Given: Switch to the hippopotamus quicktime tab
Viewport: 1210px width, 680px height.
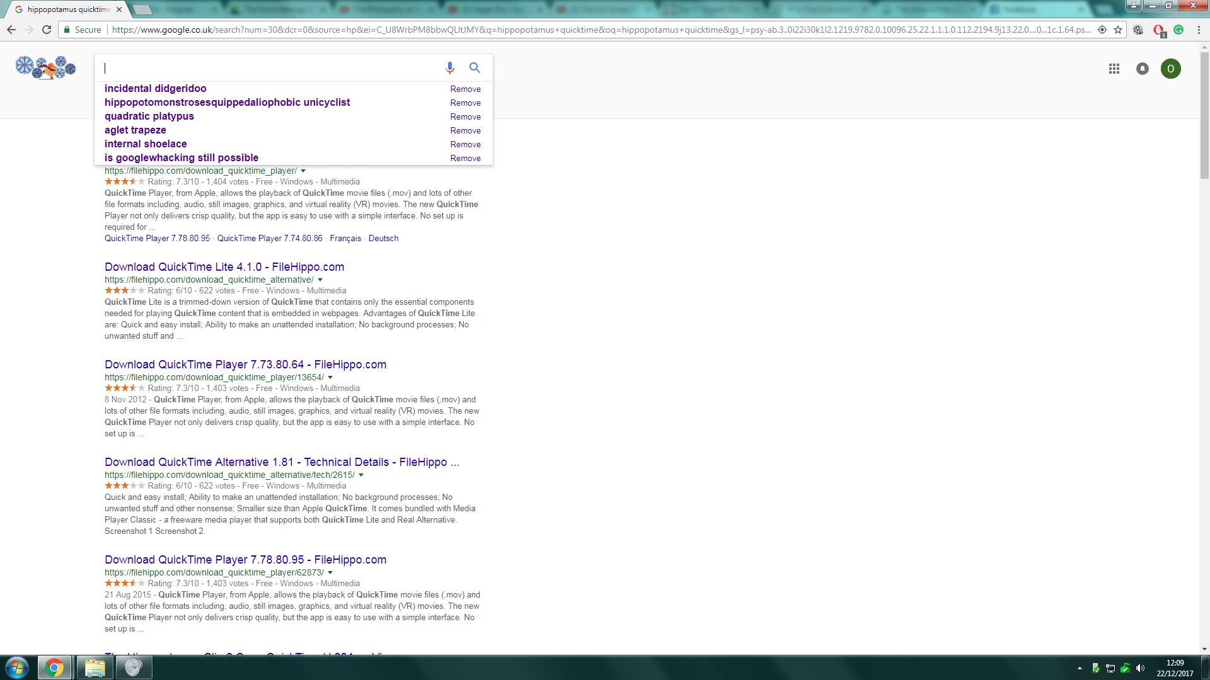Looking at the screenshot, I should (68, 9).
